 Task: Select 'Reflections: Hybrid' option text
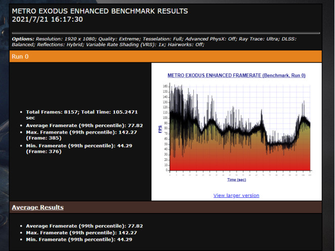point(60,45)
